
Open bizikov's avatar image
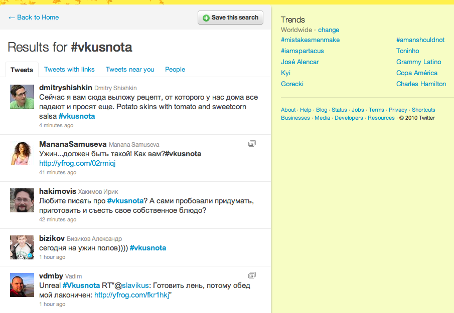22,247
